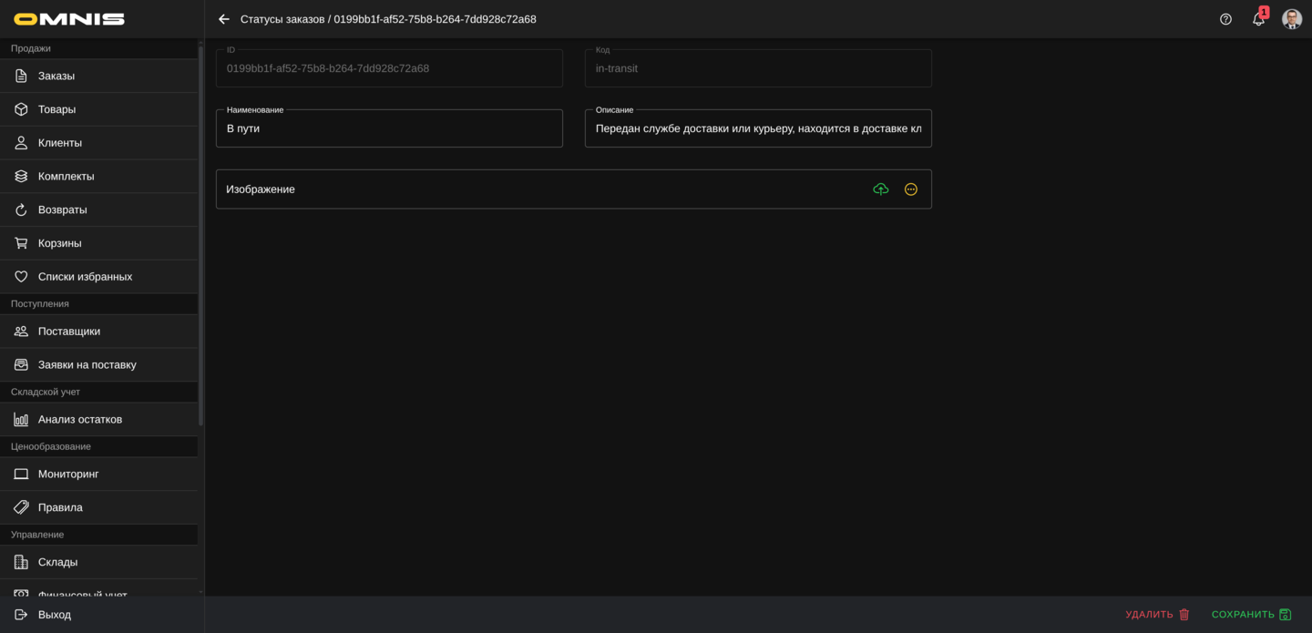Click the green upload image cloud icon
Image resolution: width=1312 pixels, height=633 pixels.
click(x=880, y=189)
